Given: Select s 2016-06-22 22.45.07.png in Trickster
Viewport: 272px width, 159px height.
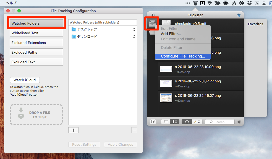Looking at the screenshot, I should [x=201, y=98].
